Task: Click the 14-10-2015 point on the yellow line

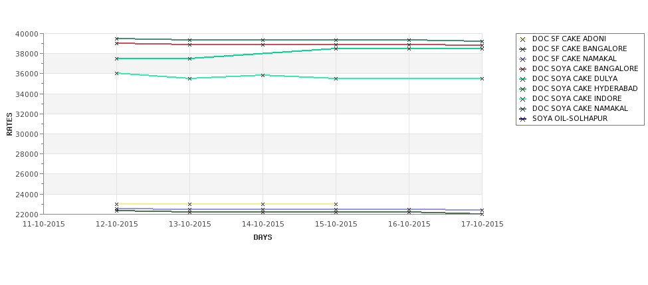Action: pyautogui.click(x=263, y=204)
